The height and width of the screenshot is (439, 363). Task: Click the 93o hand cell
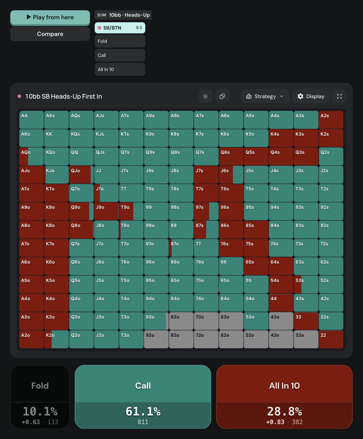(156, 321)
